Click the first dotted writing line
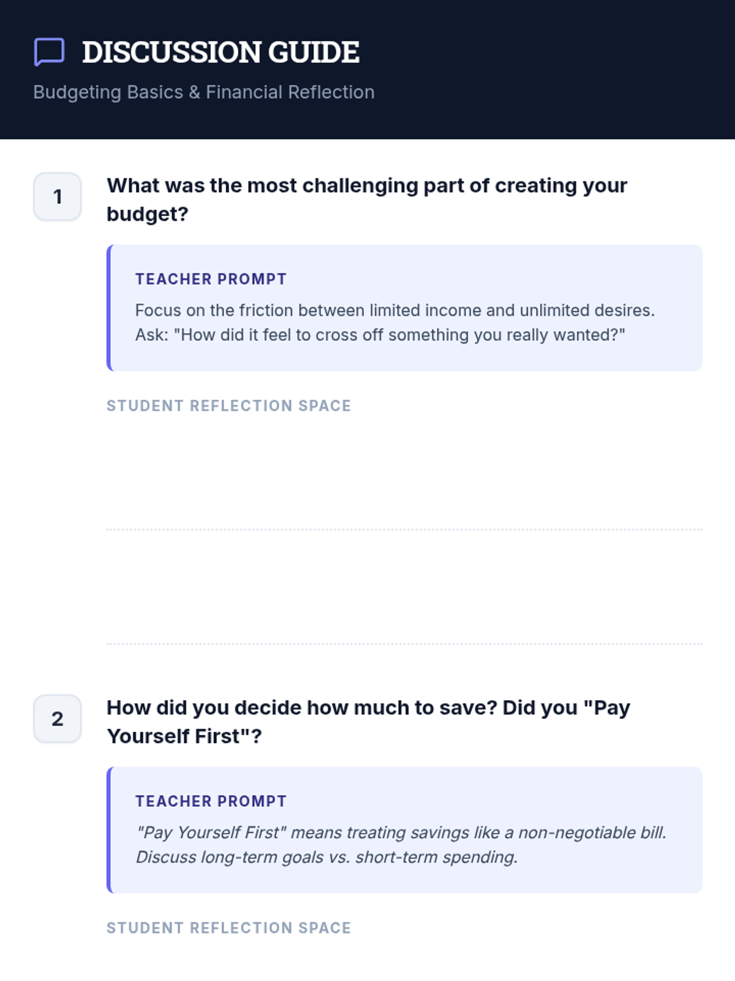This screenshot has height=981, width=735. coord(404,529)
